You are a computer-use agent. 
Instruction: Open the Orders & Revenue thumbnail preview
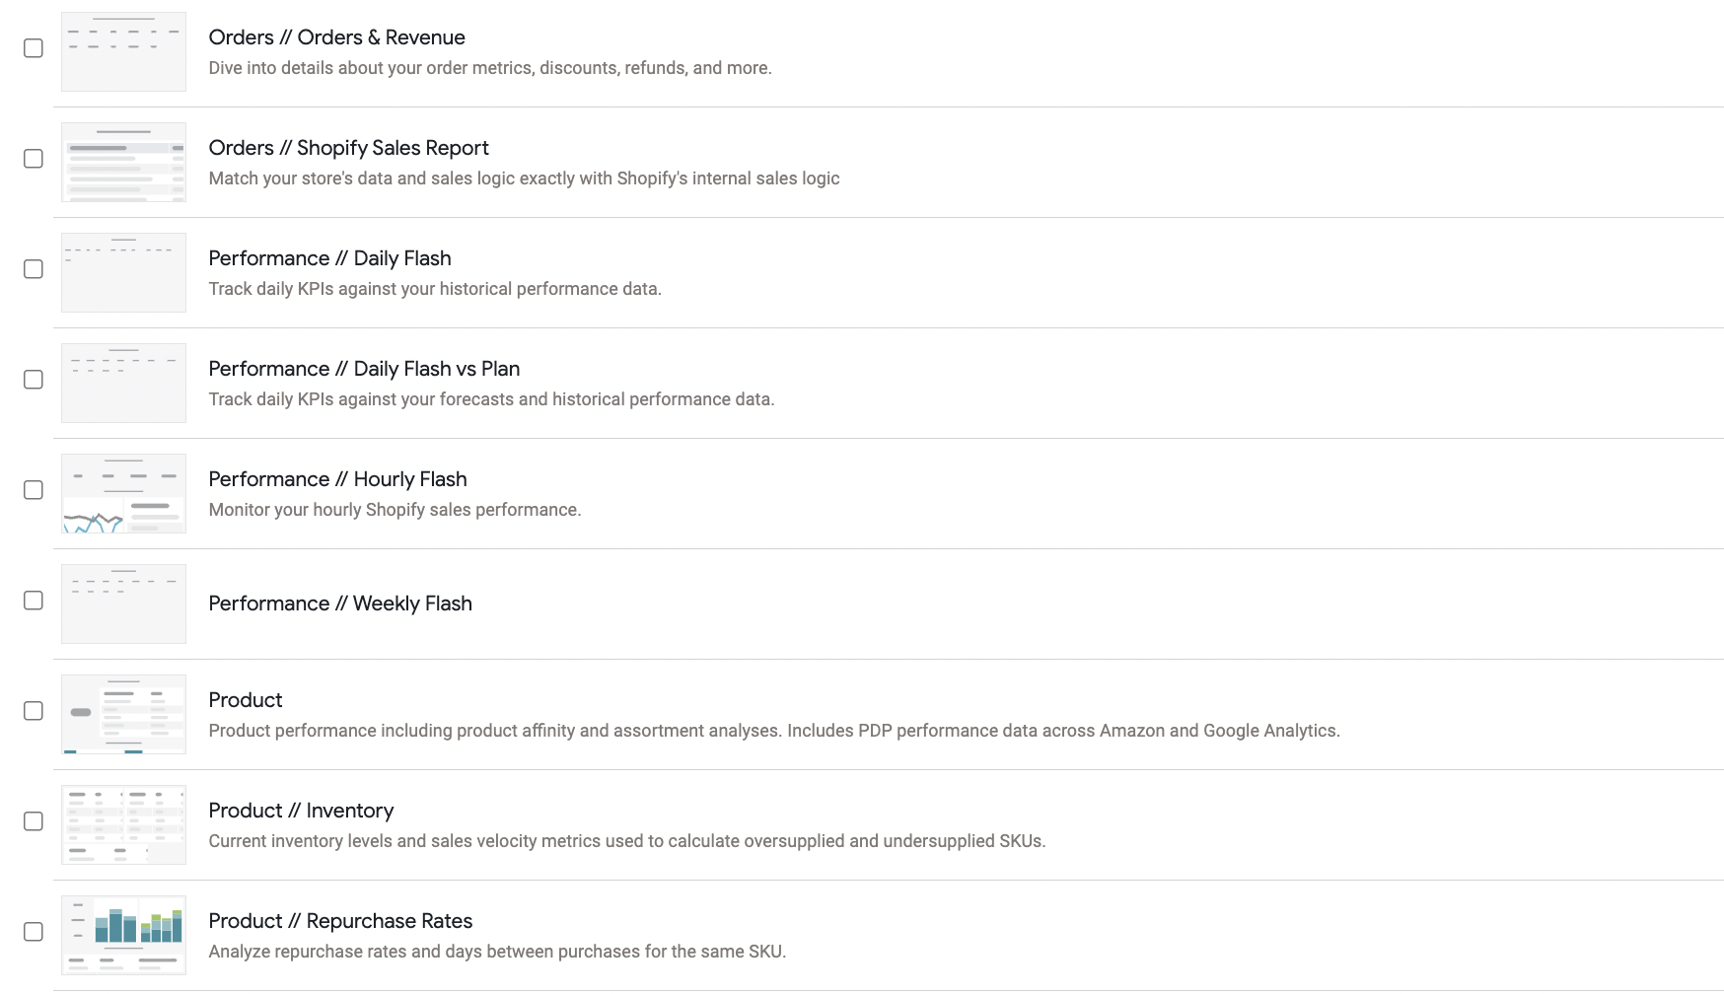123,52
